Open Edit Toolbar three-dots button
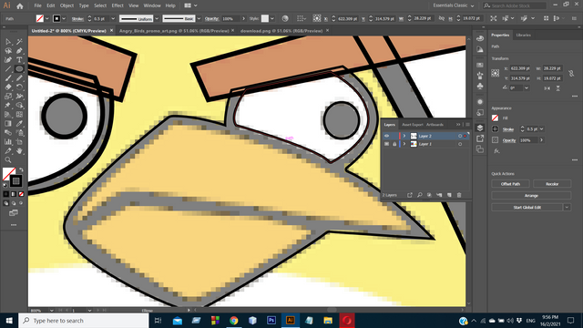This screenshot has height=328, width=583. pos(14,225)
